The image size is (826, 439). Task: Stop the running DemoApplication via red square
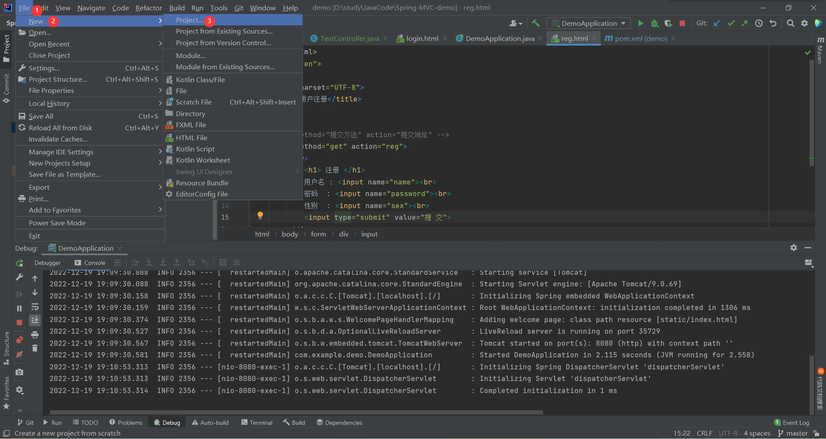[682, 23]
